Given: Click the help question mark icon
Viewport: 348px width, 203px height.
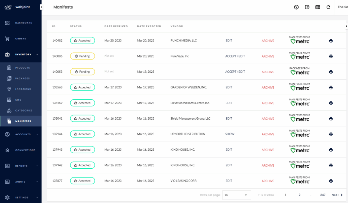Looking at the screenshot, I should [296, 7].
